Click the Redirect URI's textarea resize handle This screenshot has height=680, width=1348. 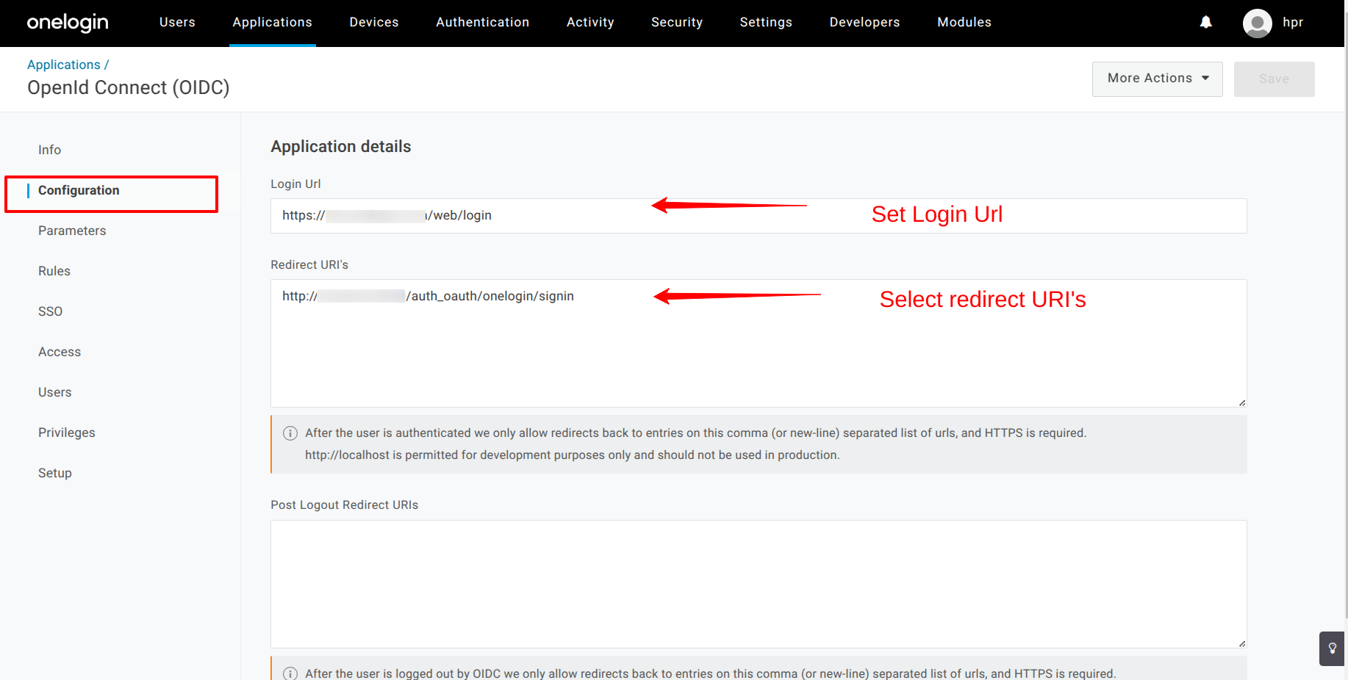(x=1242, y=402)
